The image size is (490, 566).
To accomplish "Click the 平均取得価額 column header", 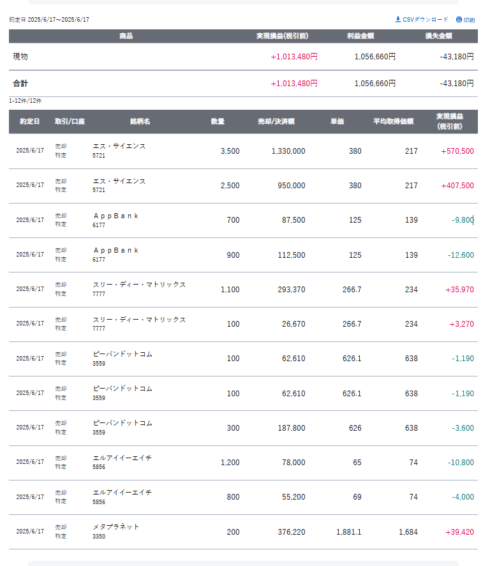I will click(x=393, y=122).
